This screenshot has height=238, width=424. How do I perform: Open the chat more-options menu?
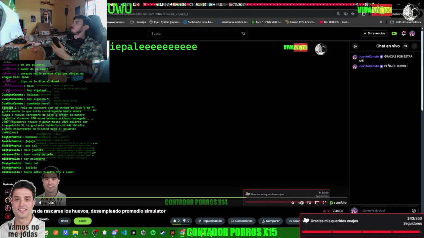(414, 46)
